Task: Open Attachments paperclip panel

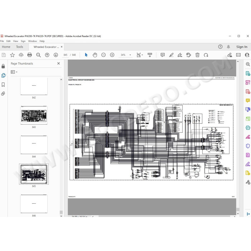Action: [x=3, y=94]
